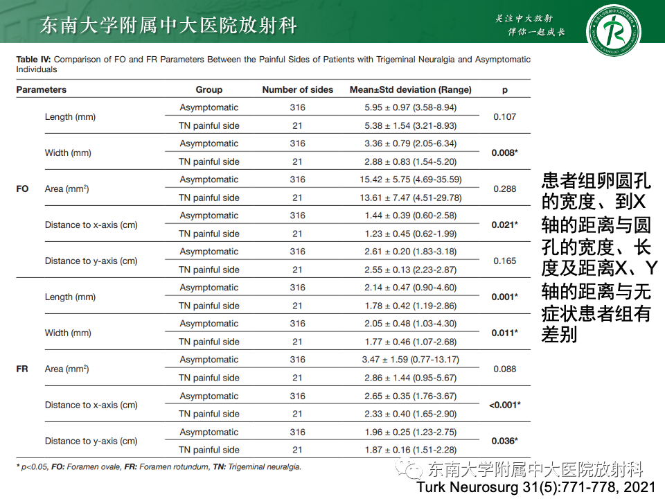665x499 pixels.
Task: Click the value 2.65 ± 0.35 (1.76-3.67)
Action: pos(411,396)
